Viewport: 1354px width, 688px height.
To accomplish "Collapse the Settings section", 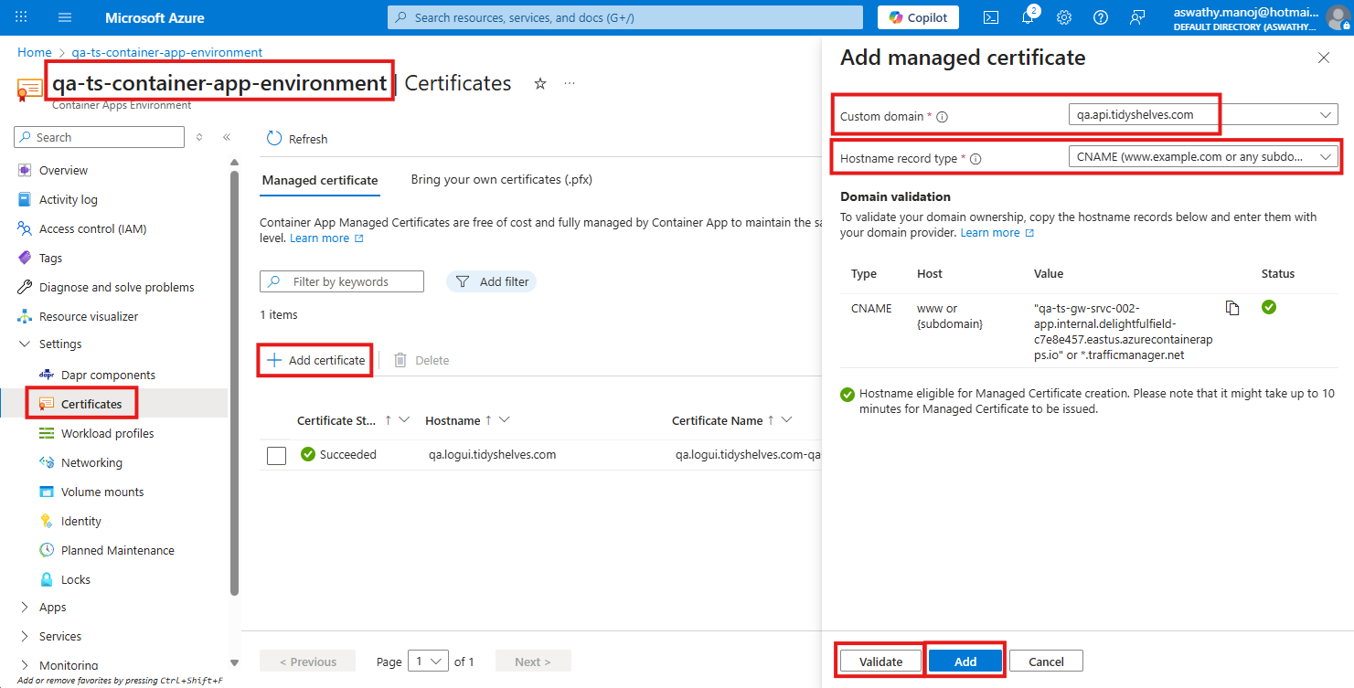I will (x=25, y=344).
